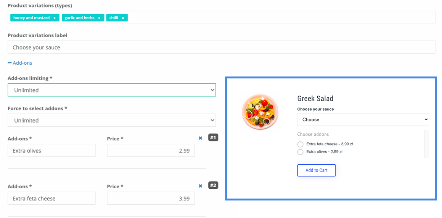Click the addons list scrollbar in preview

pyautogui.click(x=426, y=144)
